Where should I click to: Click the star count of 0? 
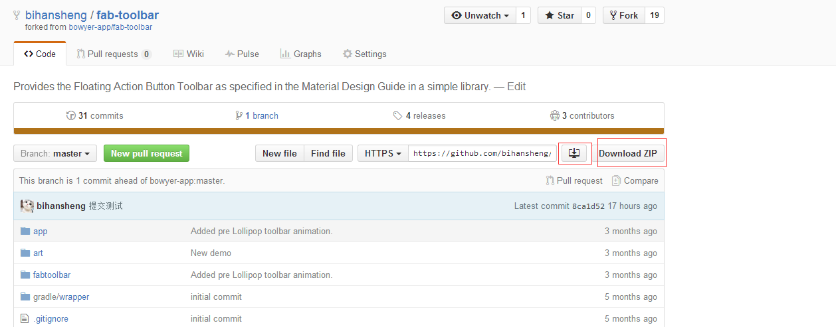click(x=588, y=15)
